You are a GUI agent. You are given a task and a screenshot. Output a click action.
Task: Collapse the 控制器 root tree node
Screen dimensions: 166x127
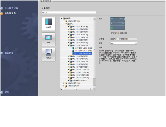point(62,18)
